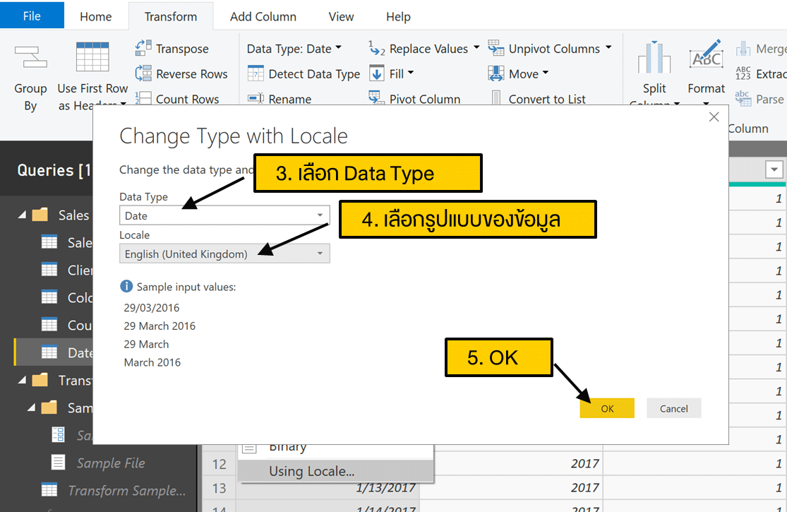
Task: Click the Transpose icon in ribbon
Action: (143, 49)
